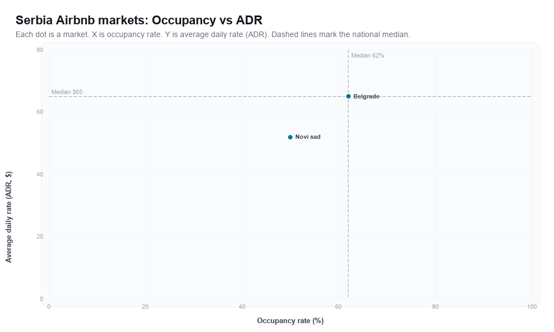Viewport: 554px width, 332px height.
Task: Click the subtitle beginning 'Each dot is a market'
Action: click(213, 34)
